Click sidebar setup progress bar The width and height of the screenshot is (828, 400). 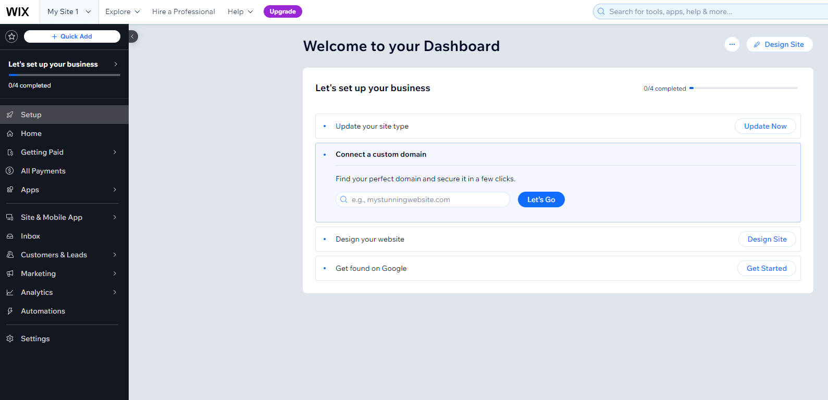64,75
